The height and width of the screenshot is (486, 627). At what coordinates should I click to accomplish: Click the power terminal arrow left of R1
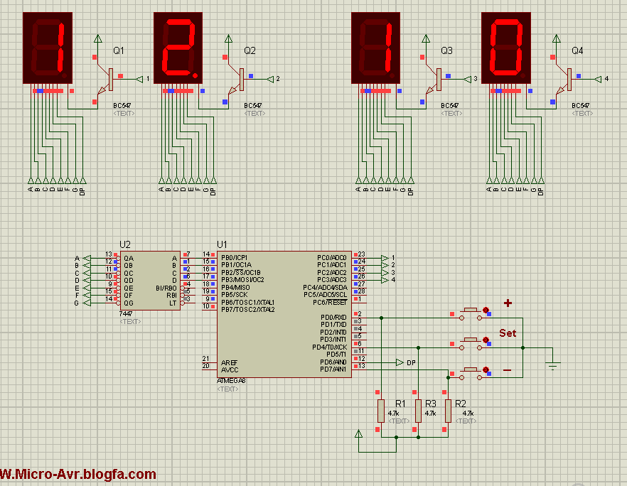[x=358, y=433]
